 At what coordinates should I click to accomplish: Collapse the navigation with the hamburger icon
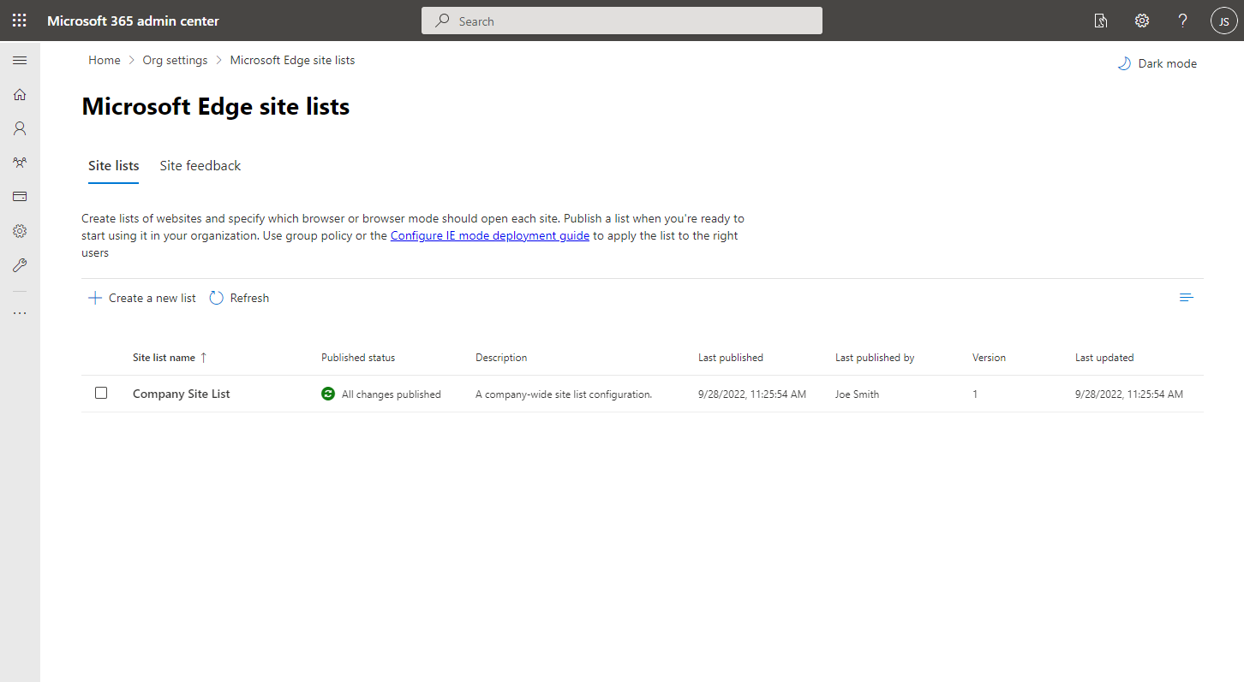[19, 60]
